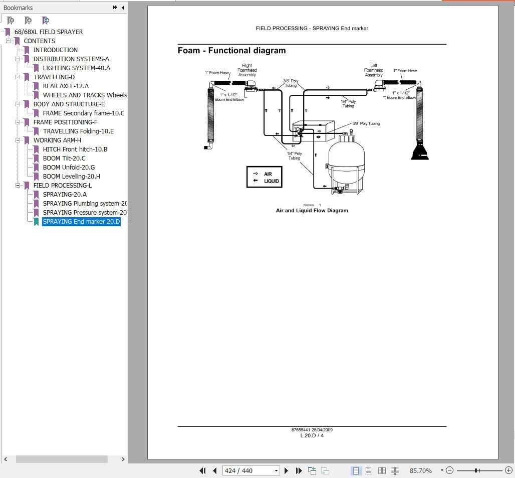Select single page view mode
Screen dimensions: 515x478
pyautogui.click(x=356, y=471)
